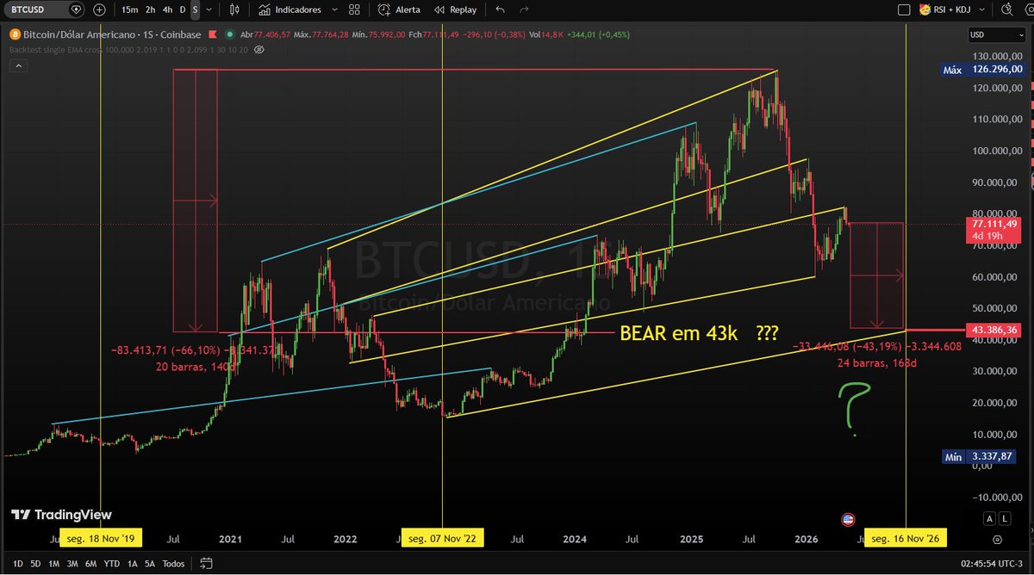Click the US flag event marker
Viewport: 1034px width, 575px height.
pyautogui.click(x=848, y=519)
